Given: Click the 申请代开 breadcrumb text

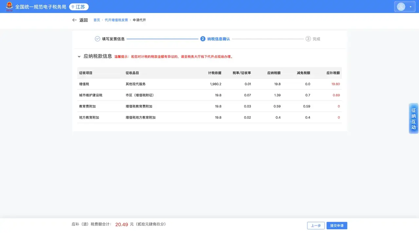Looking at the screenshot, I should tap(139, 20).
